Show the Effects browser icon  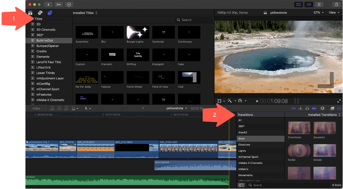click(332, 108)
